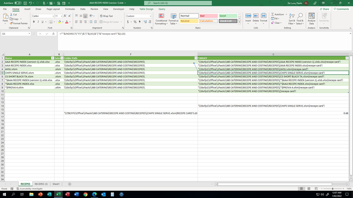Apply bold formatting
353x198 pixels.
pos(34,22)
